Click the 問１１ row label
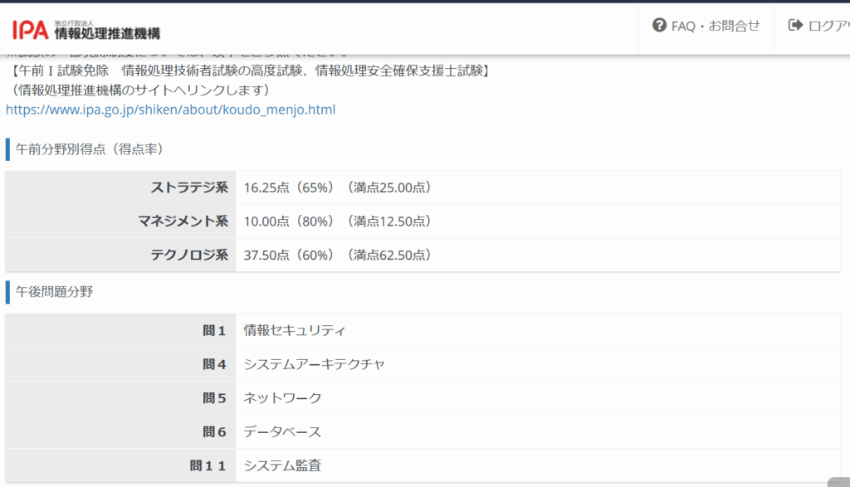 (208, 465)
